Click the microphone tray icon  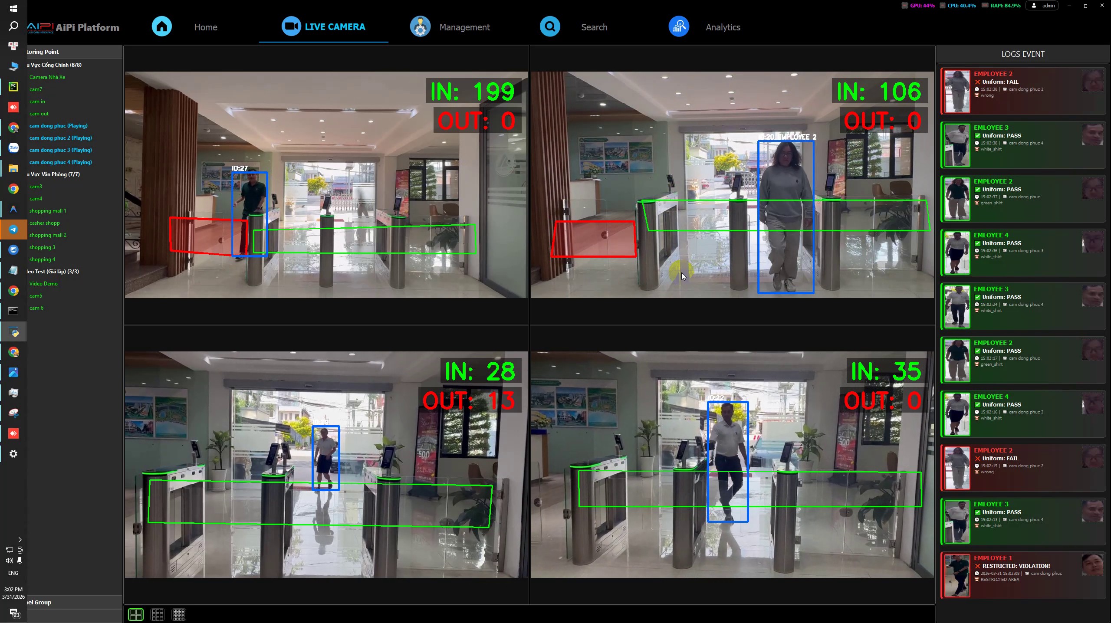(20, 561)
